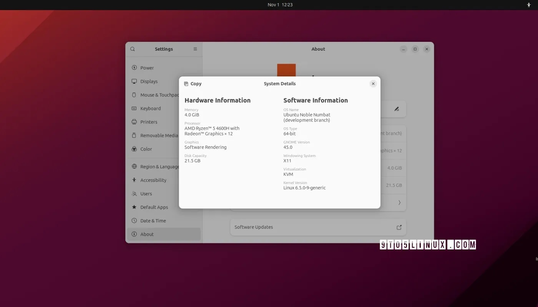This screenshot has height=307, width=538.
Task: Click the clock showing Nov 1 12:23
Action: (x=280, y=5)
